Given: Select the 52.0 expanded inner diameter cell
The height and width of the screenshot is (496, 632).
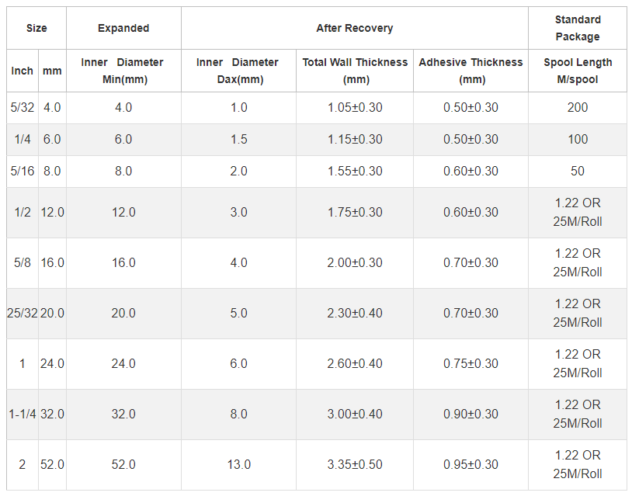Looking at the screenshot, I should point(123,465).
